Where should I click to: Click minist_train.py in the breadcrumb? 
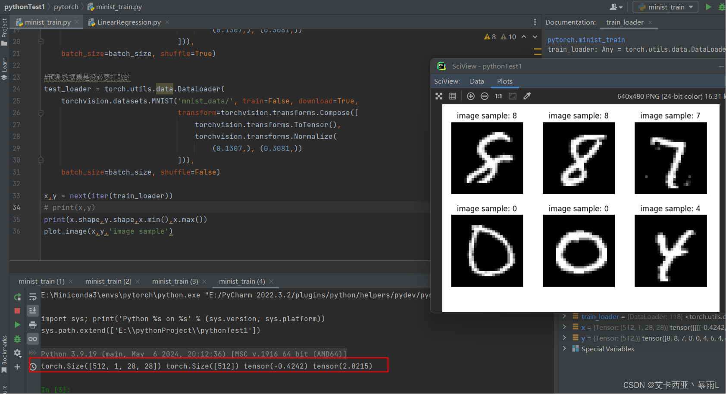(x=115, y=7)
